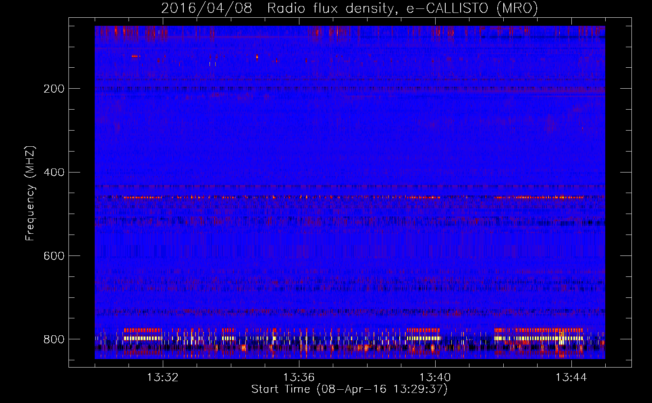
Task: Click the "Start Time (08-Apr-16 13:29:37)" label
Action: click(x=349, y=389)
